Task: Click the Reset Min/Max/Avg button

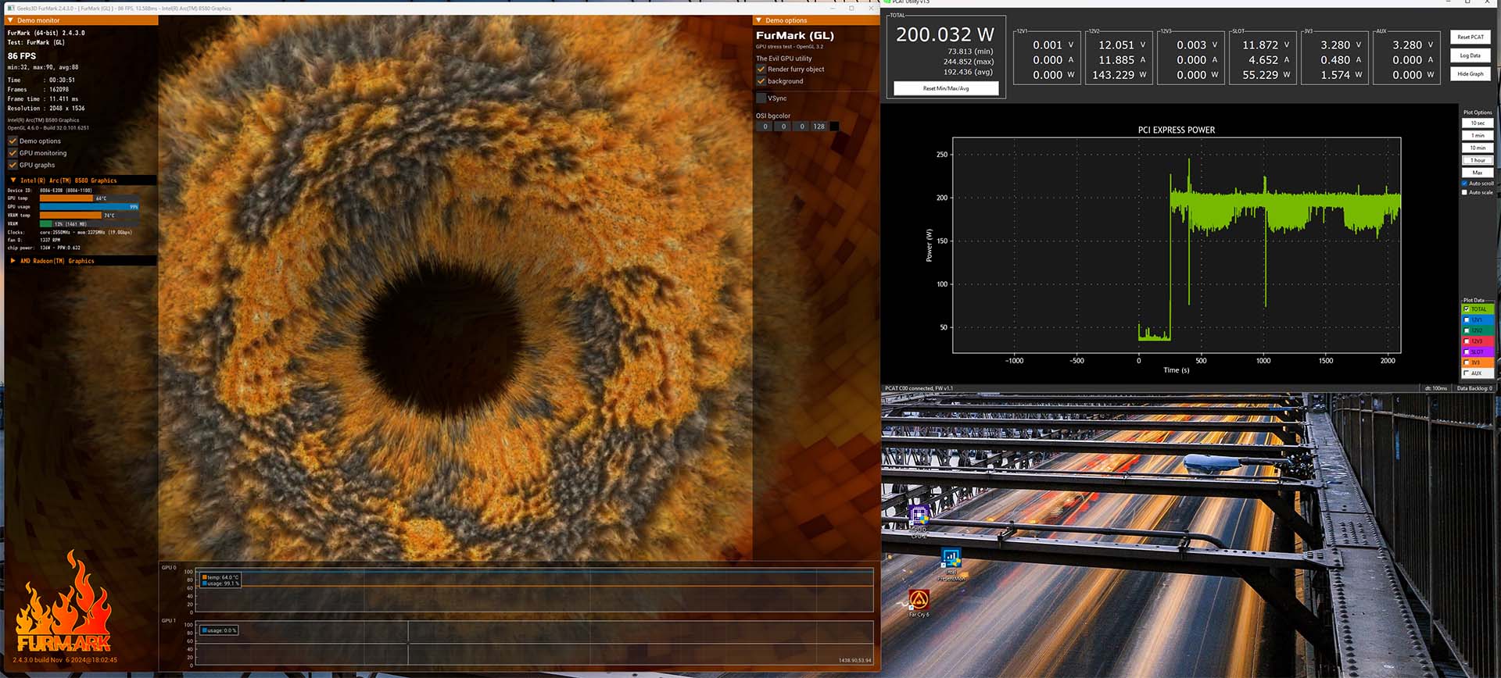Action: [946, 88]
